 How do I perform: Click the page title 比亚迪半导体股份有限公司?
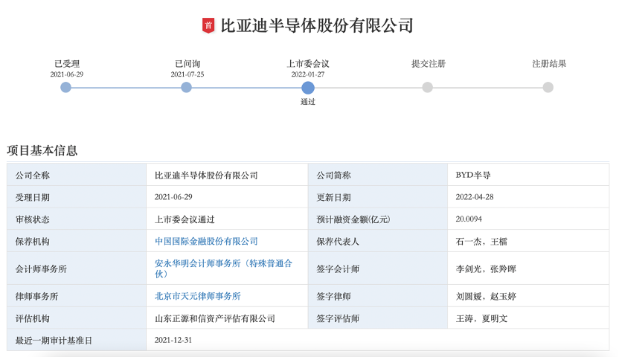tap(317, 25)
